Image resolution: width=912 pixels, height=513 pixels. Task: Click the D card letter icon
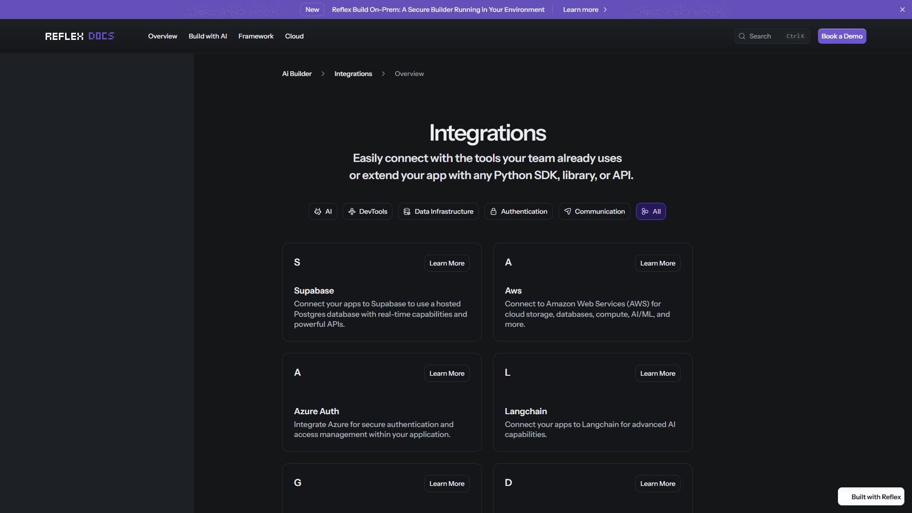tap(508, 483)
